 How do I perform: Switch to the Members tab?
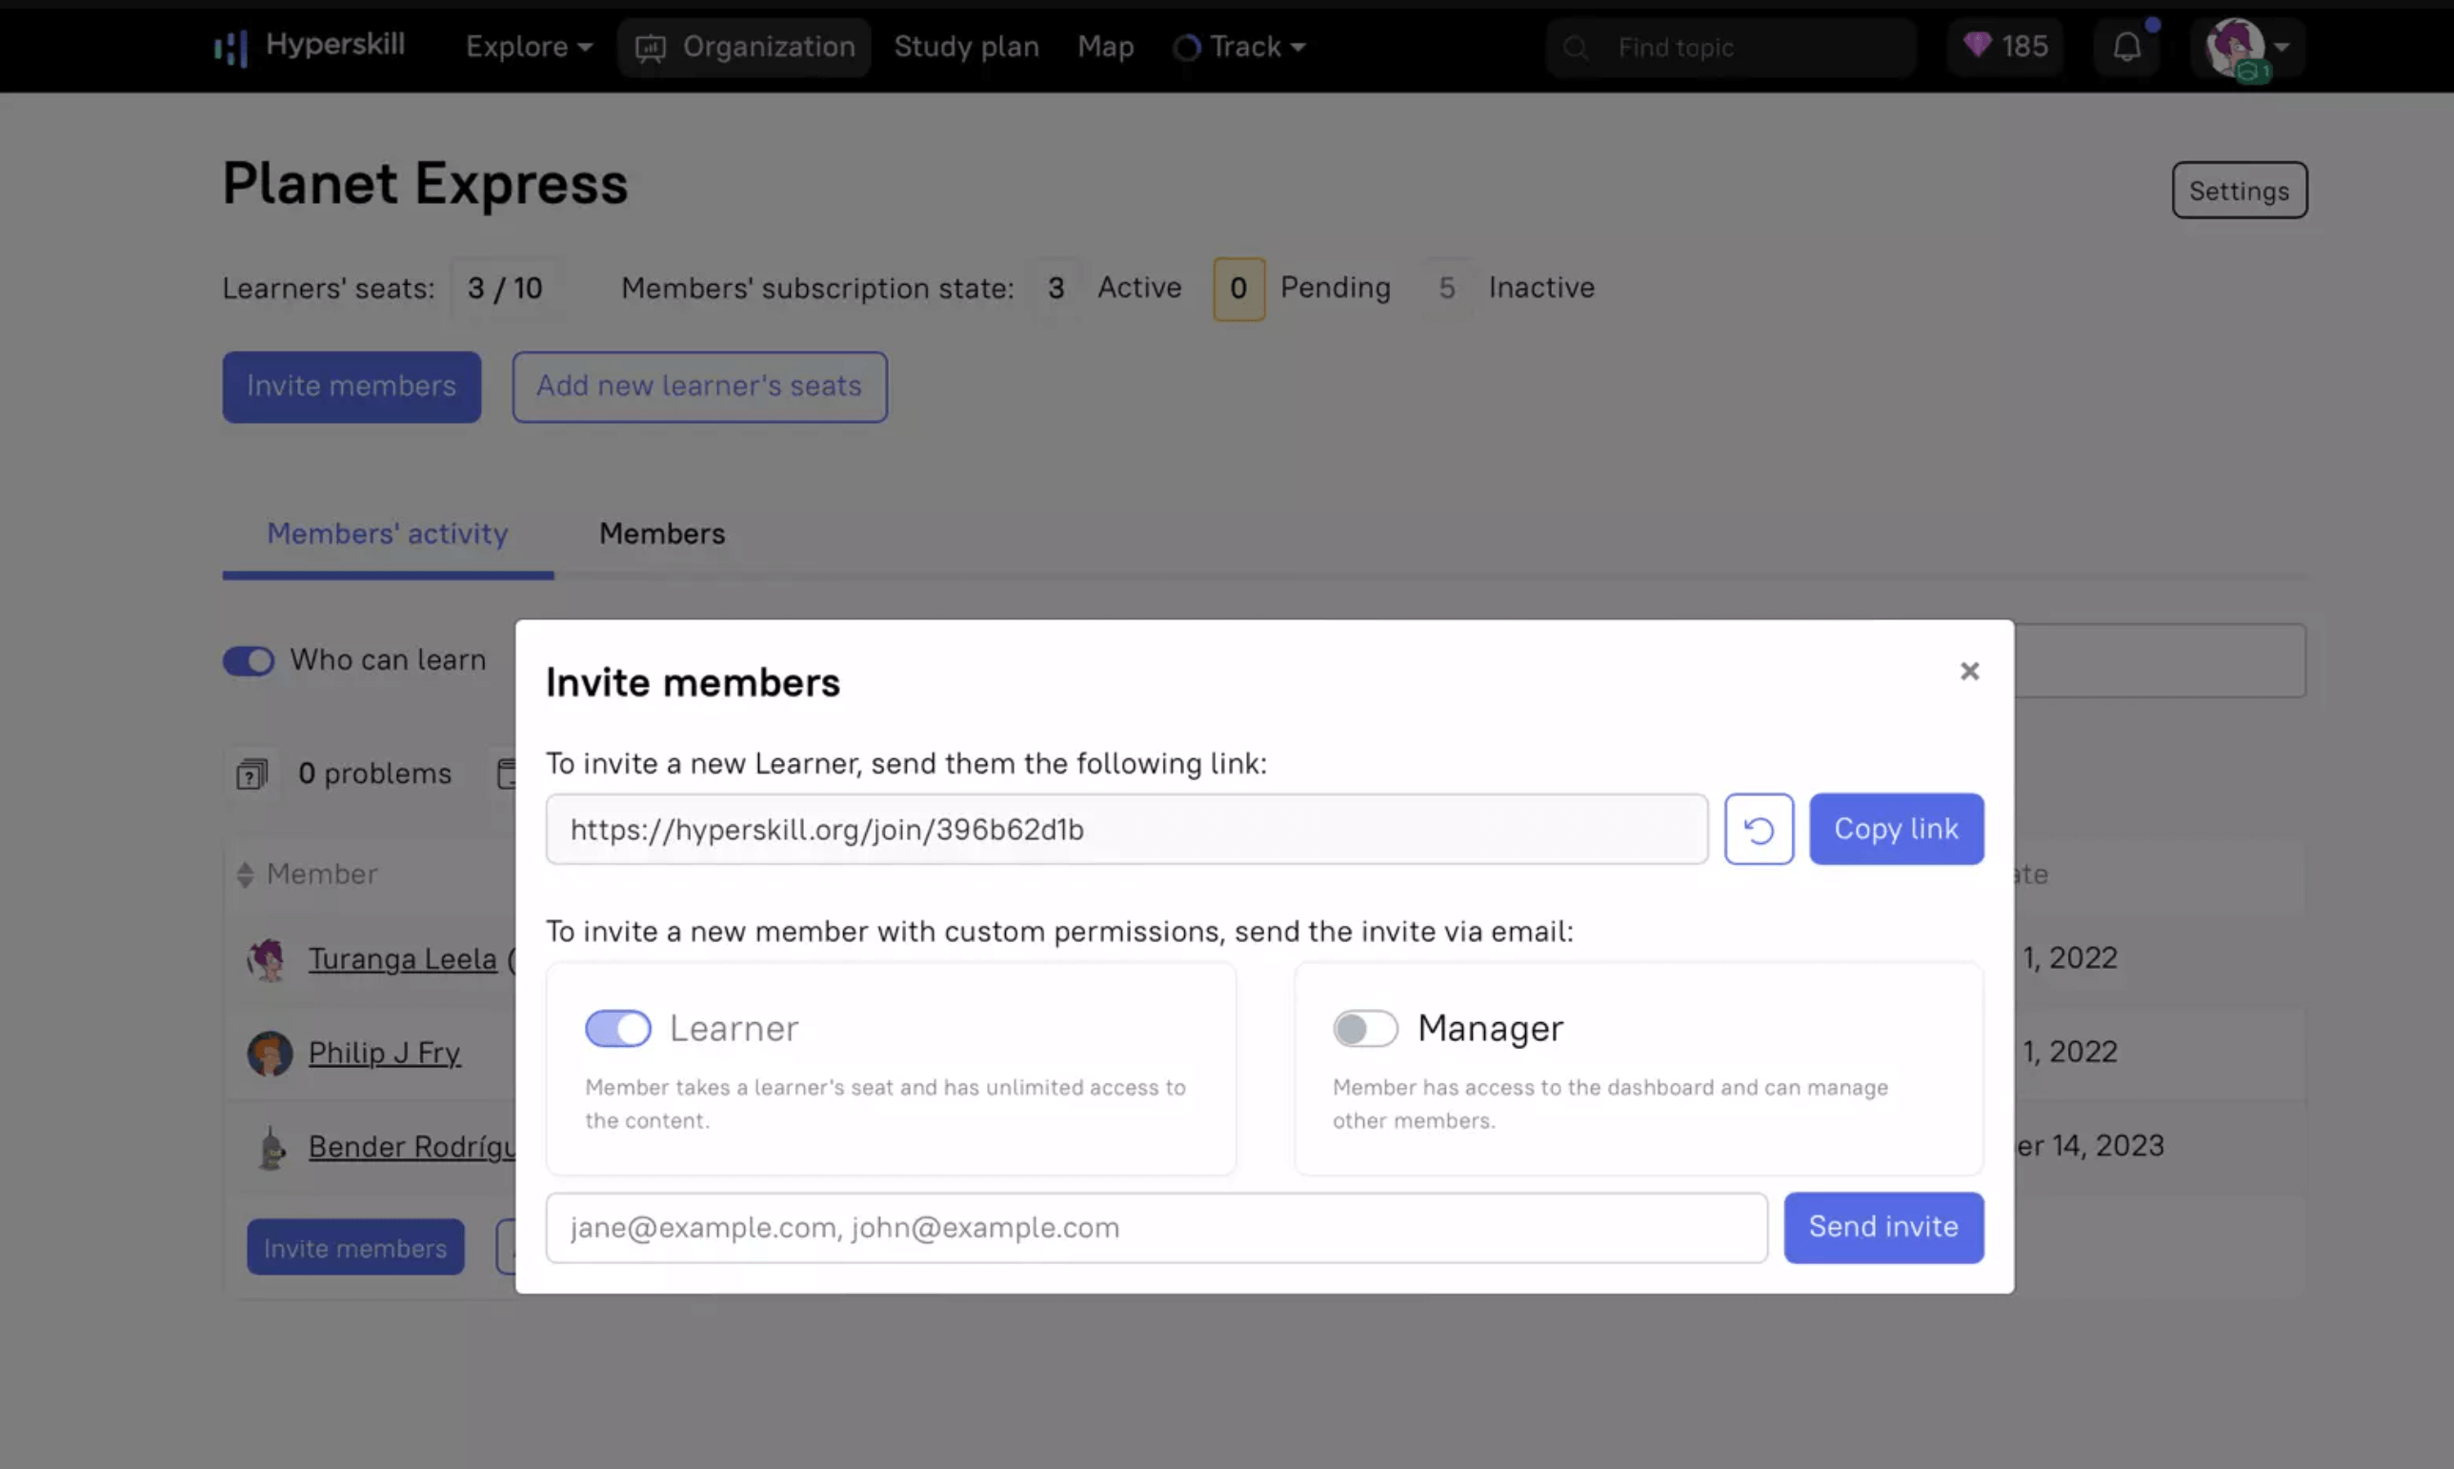(x=661, y=534)
